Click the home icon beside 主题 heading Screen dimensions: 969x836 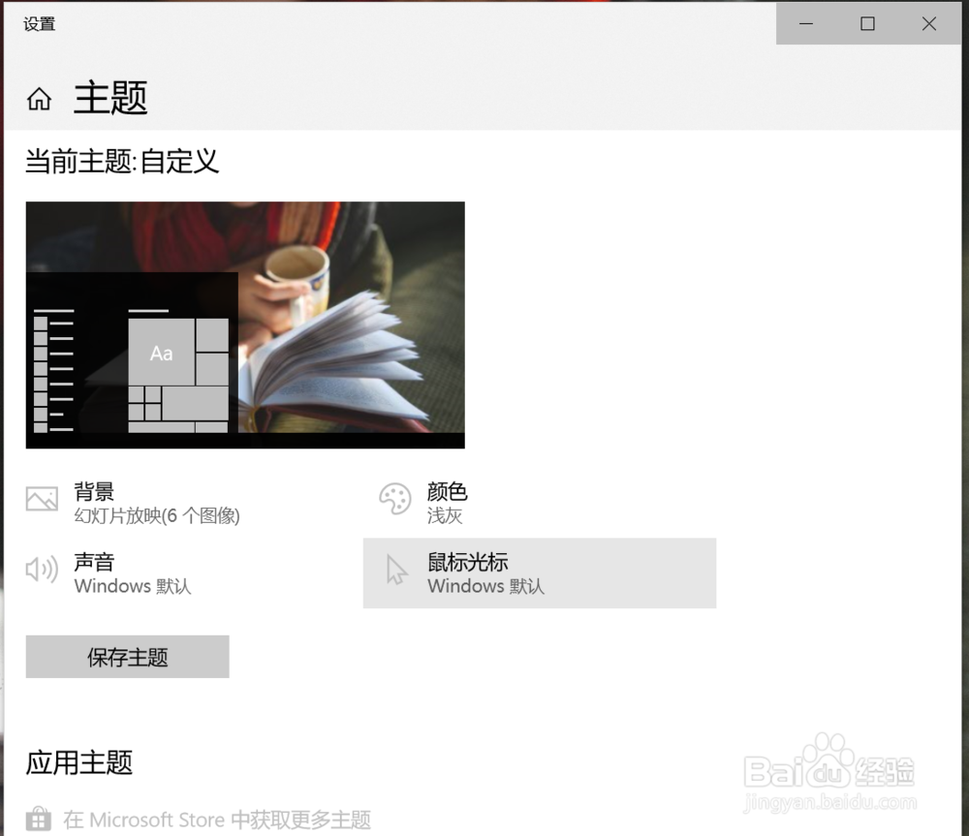(38, 98)
